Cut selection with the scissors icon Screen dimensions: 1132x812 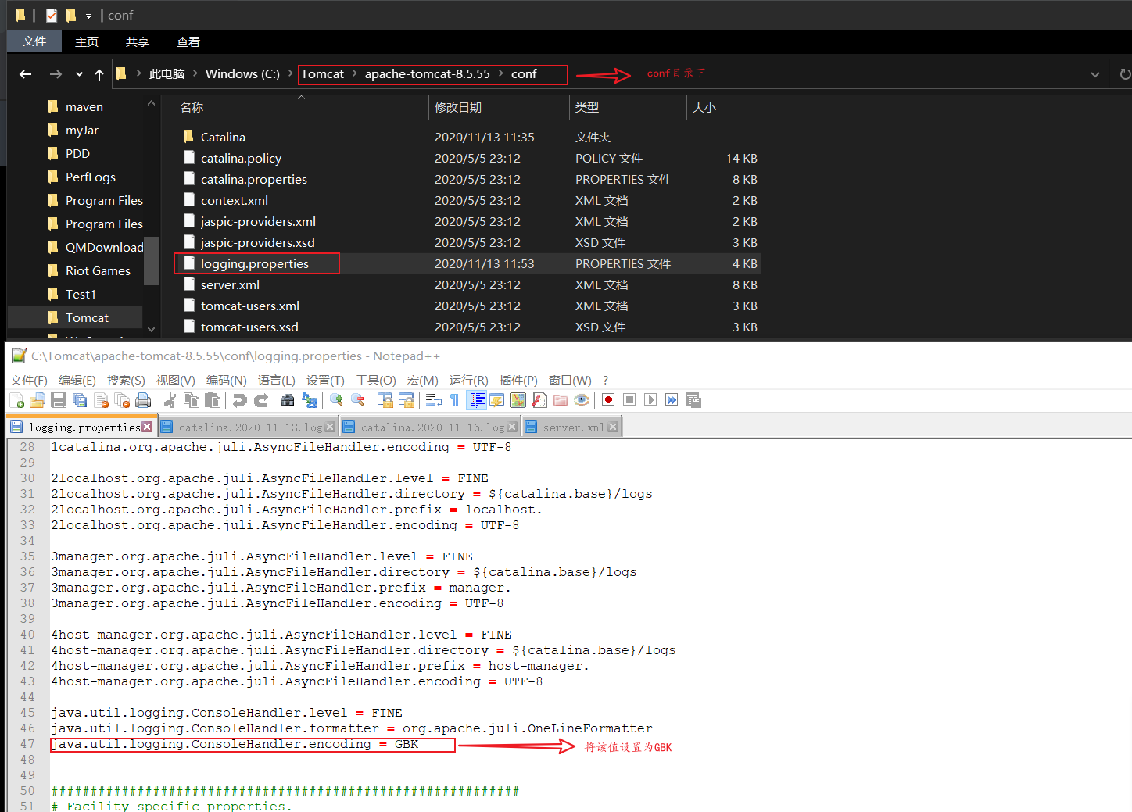coord(170,400)
